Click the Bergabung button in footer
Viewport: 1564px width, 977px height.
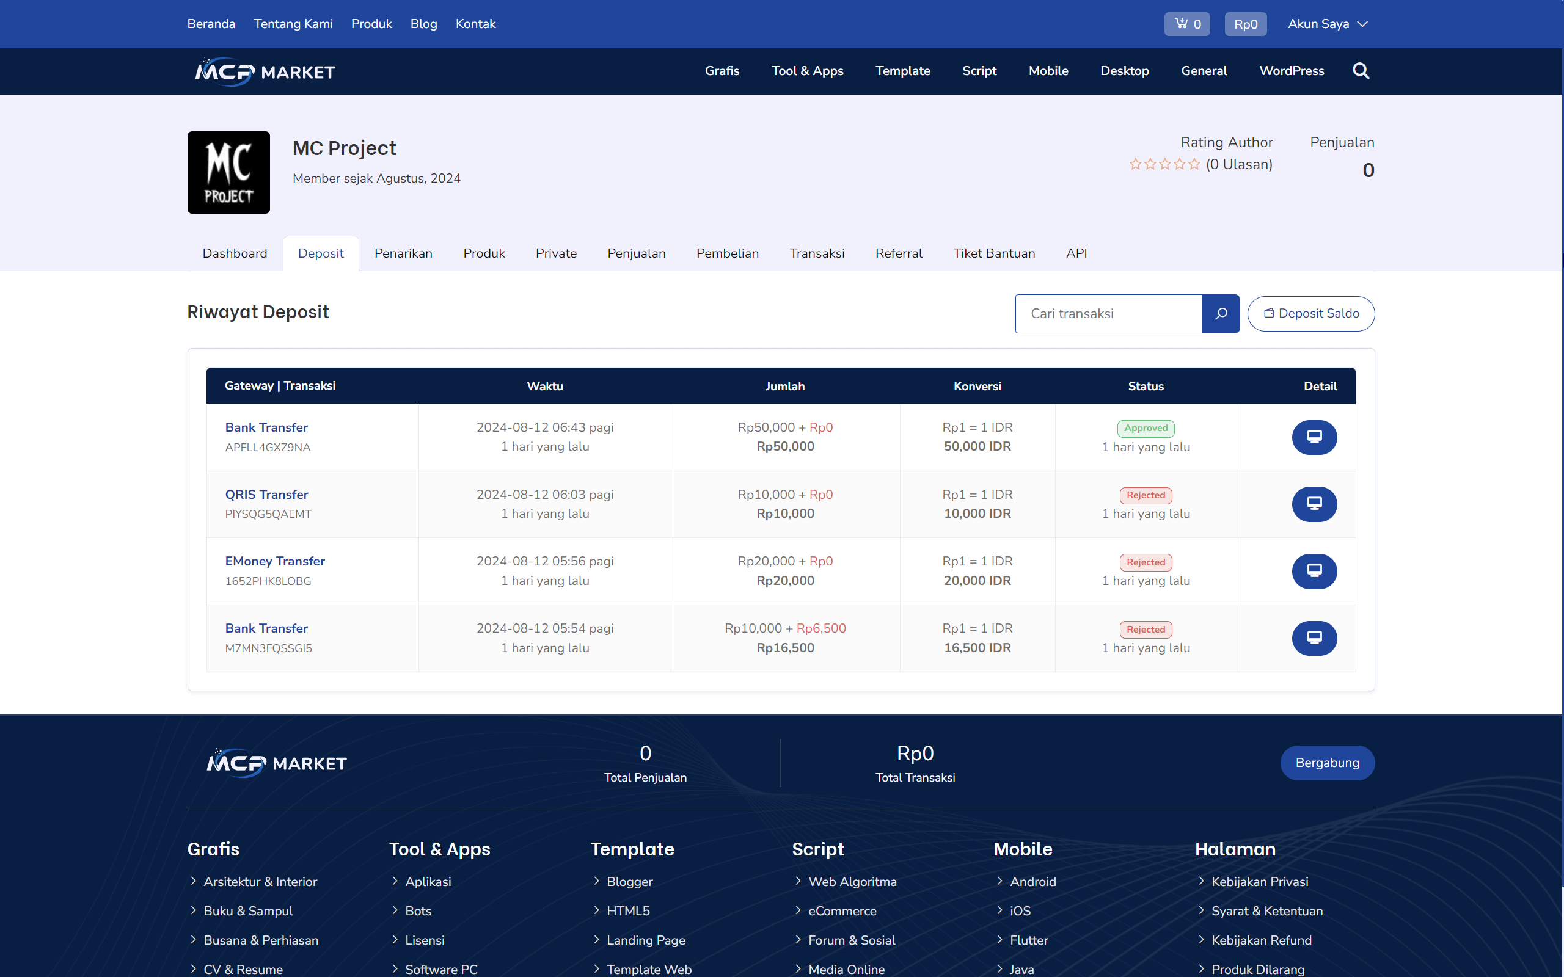[1327, 763]
